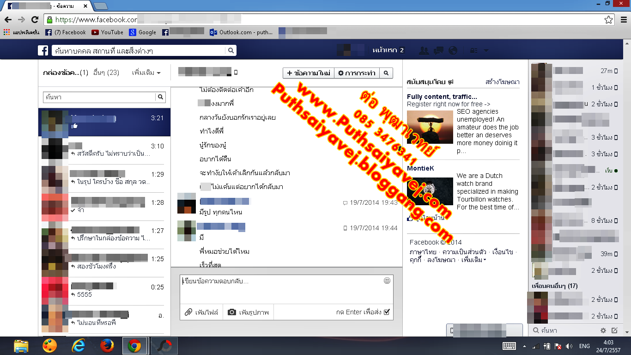The width and height of the screenshot is (631, 355).
Task: Expand account menu arrow in blue bar
Action: tap(486, 50)
